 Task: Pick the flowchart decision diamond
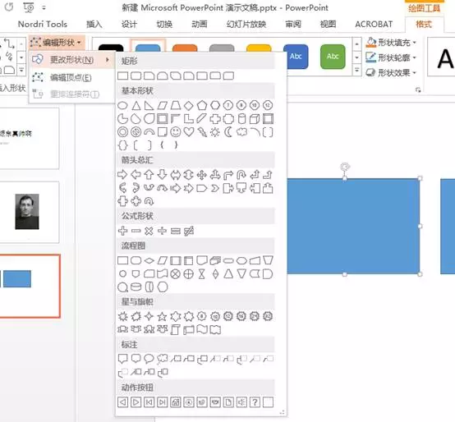coord(149,260)
